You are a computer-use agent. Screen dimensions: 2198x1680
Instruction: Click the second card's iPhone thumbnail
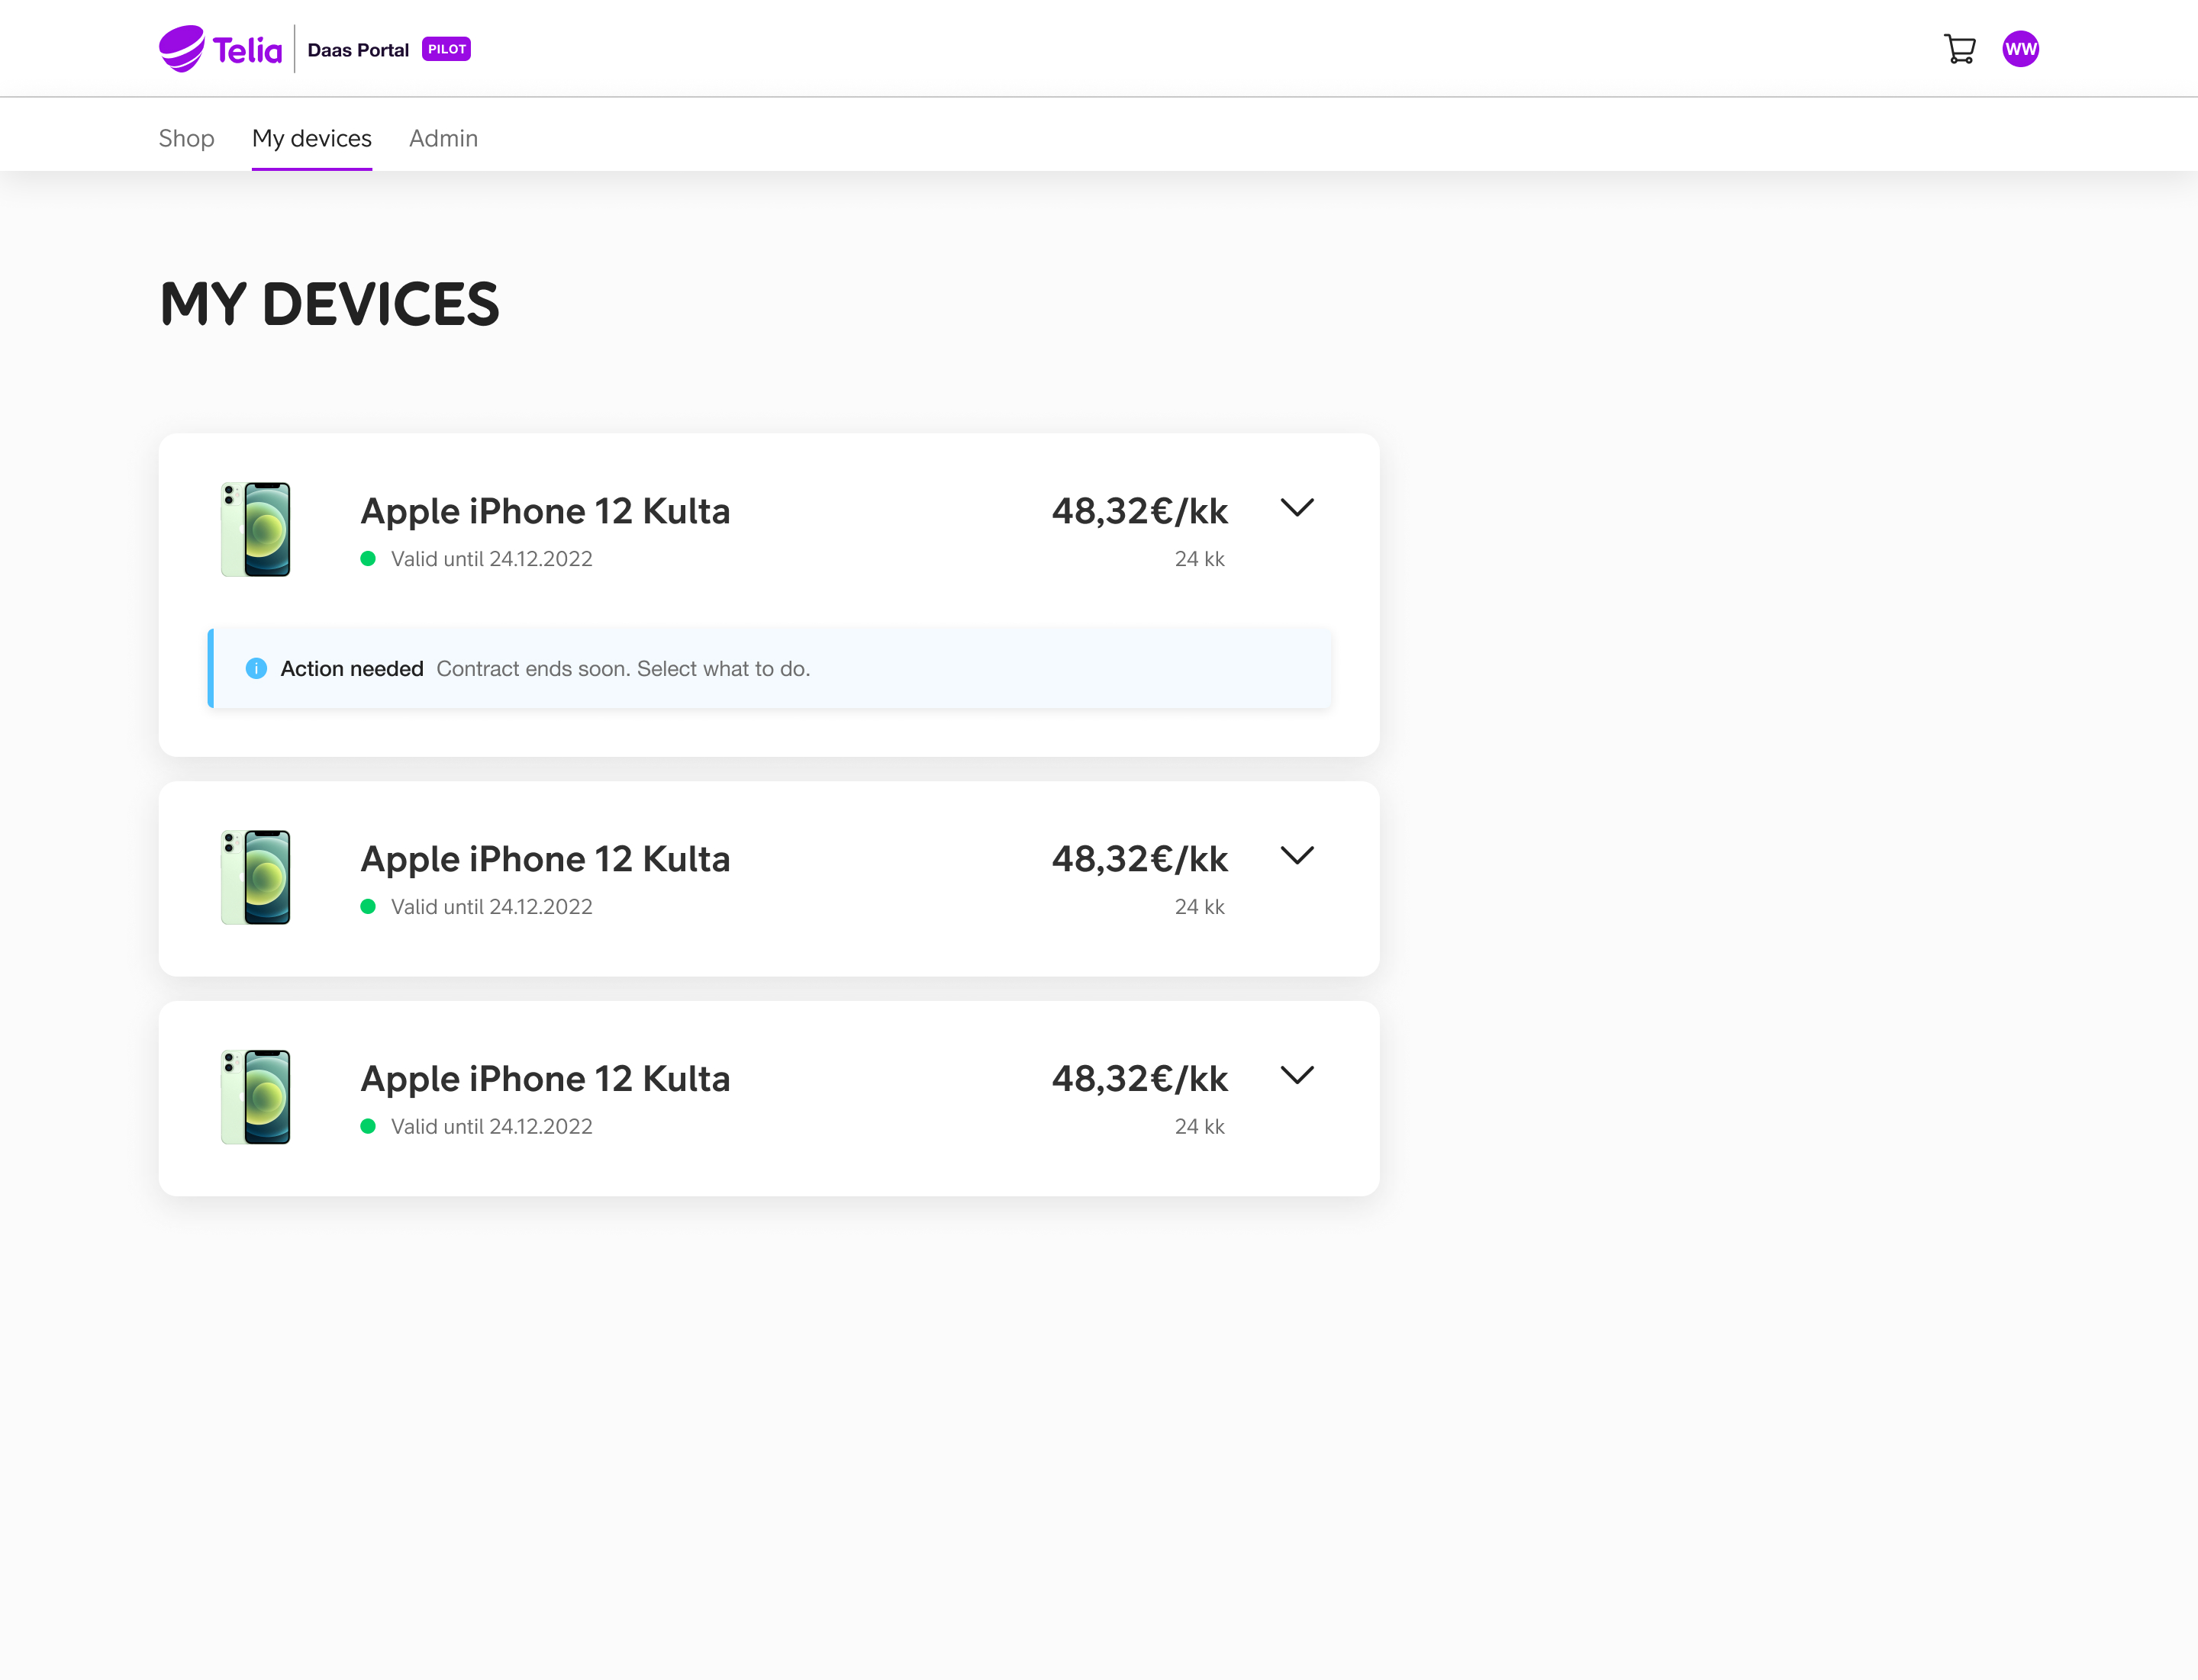click(255, 877)
